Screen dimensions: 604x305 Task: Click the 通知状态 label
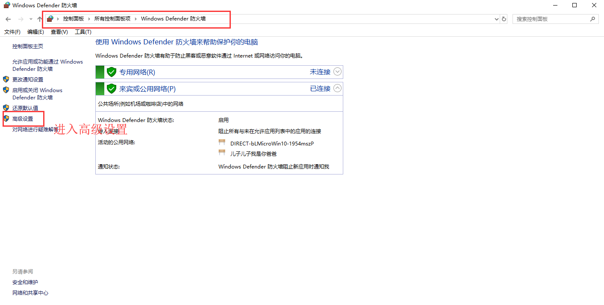pyautogui.click(x=109, y=167)
